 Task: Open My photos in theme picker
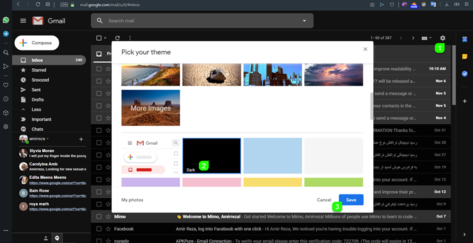(132, 200)
